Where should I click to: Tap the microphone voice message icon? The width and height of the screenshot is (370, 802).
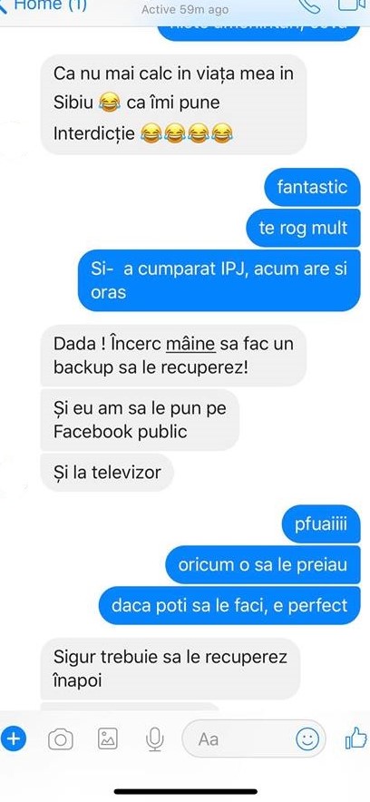click(155, 739)
